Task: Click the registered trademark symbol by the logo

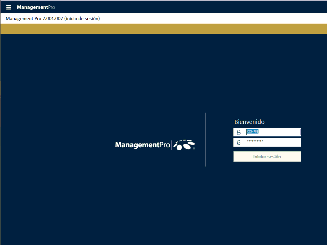Action: [x=194, y=148]
